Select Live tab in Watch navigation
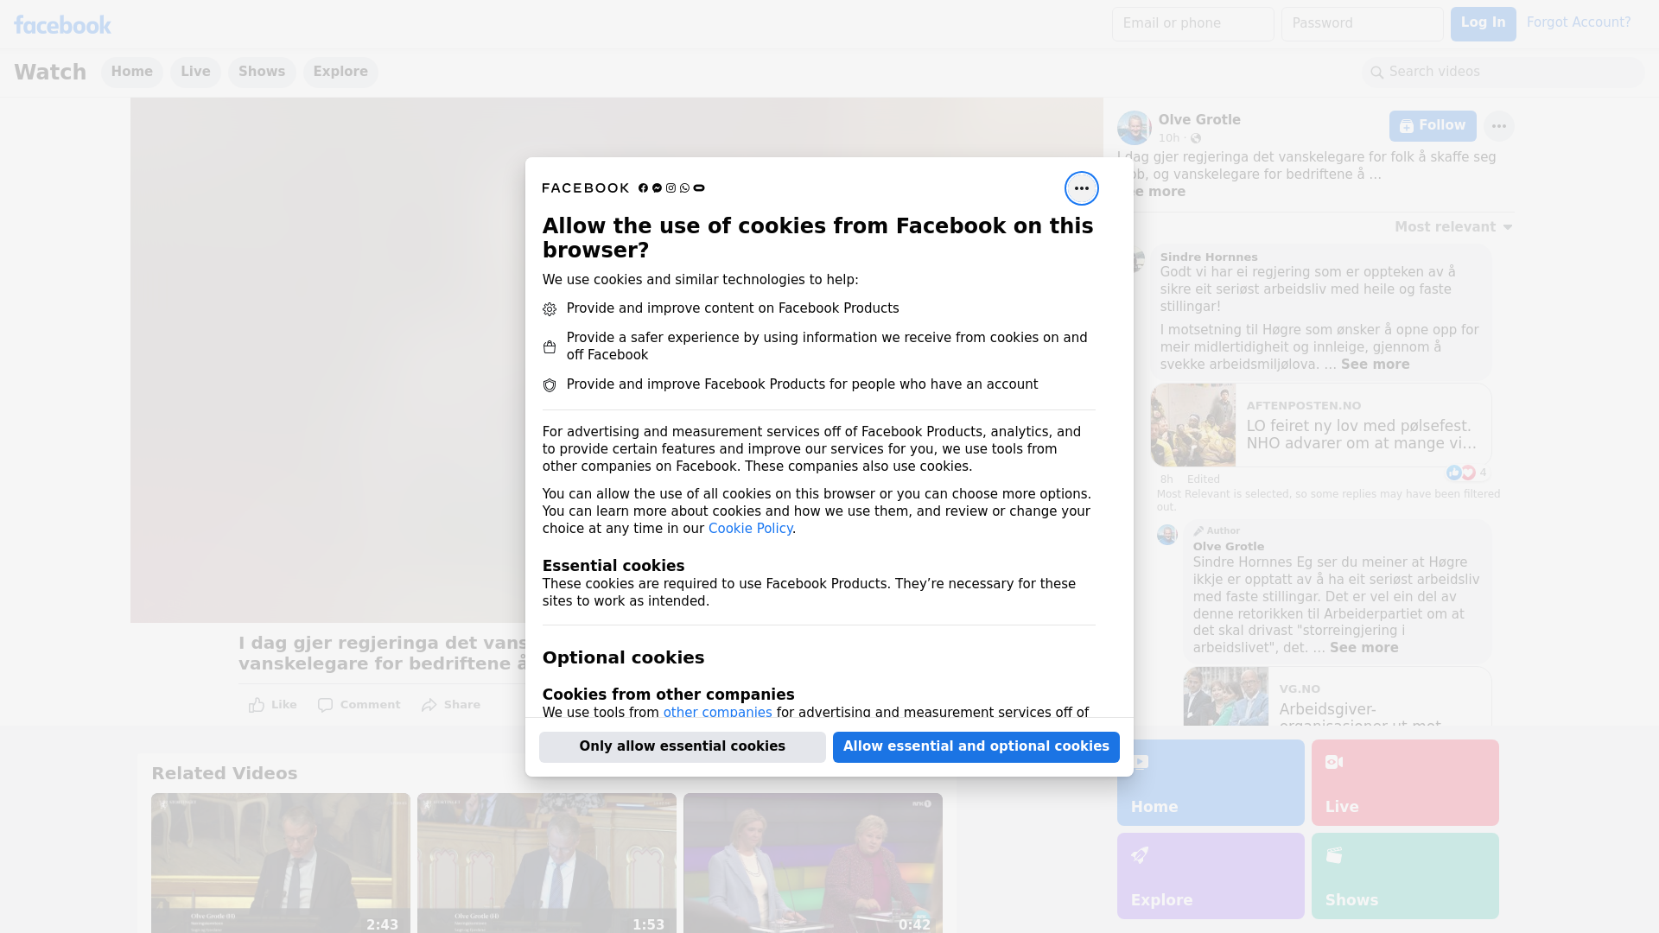The height and width of the screenshot is (933, 1659). (195, 72)
